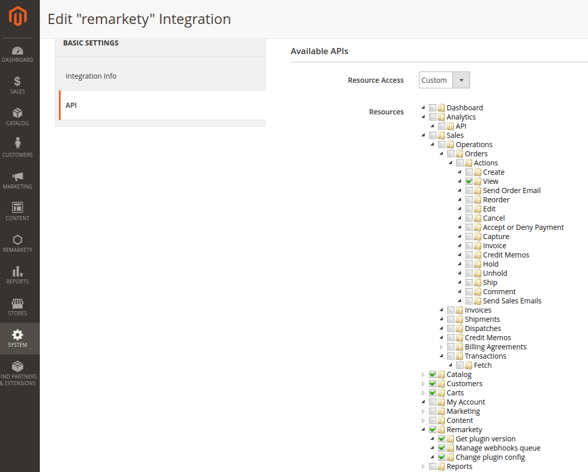Image resolution: width=588 pixels, height=472 pixels.
Task: Click the folder icon beside Marketing resource
Action: (441, 412)
